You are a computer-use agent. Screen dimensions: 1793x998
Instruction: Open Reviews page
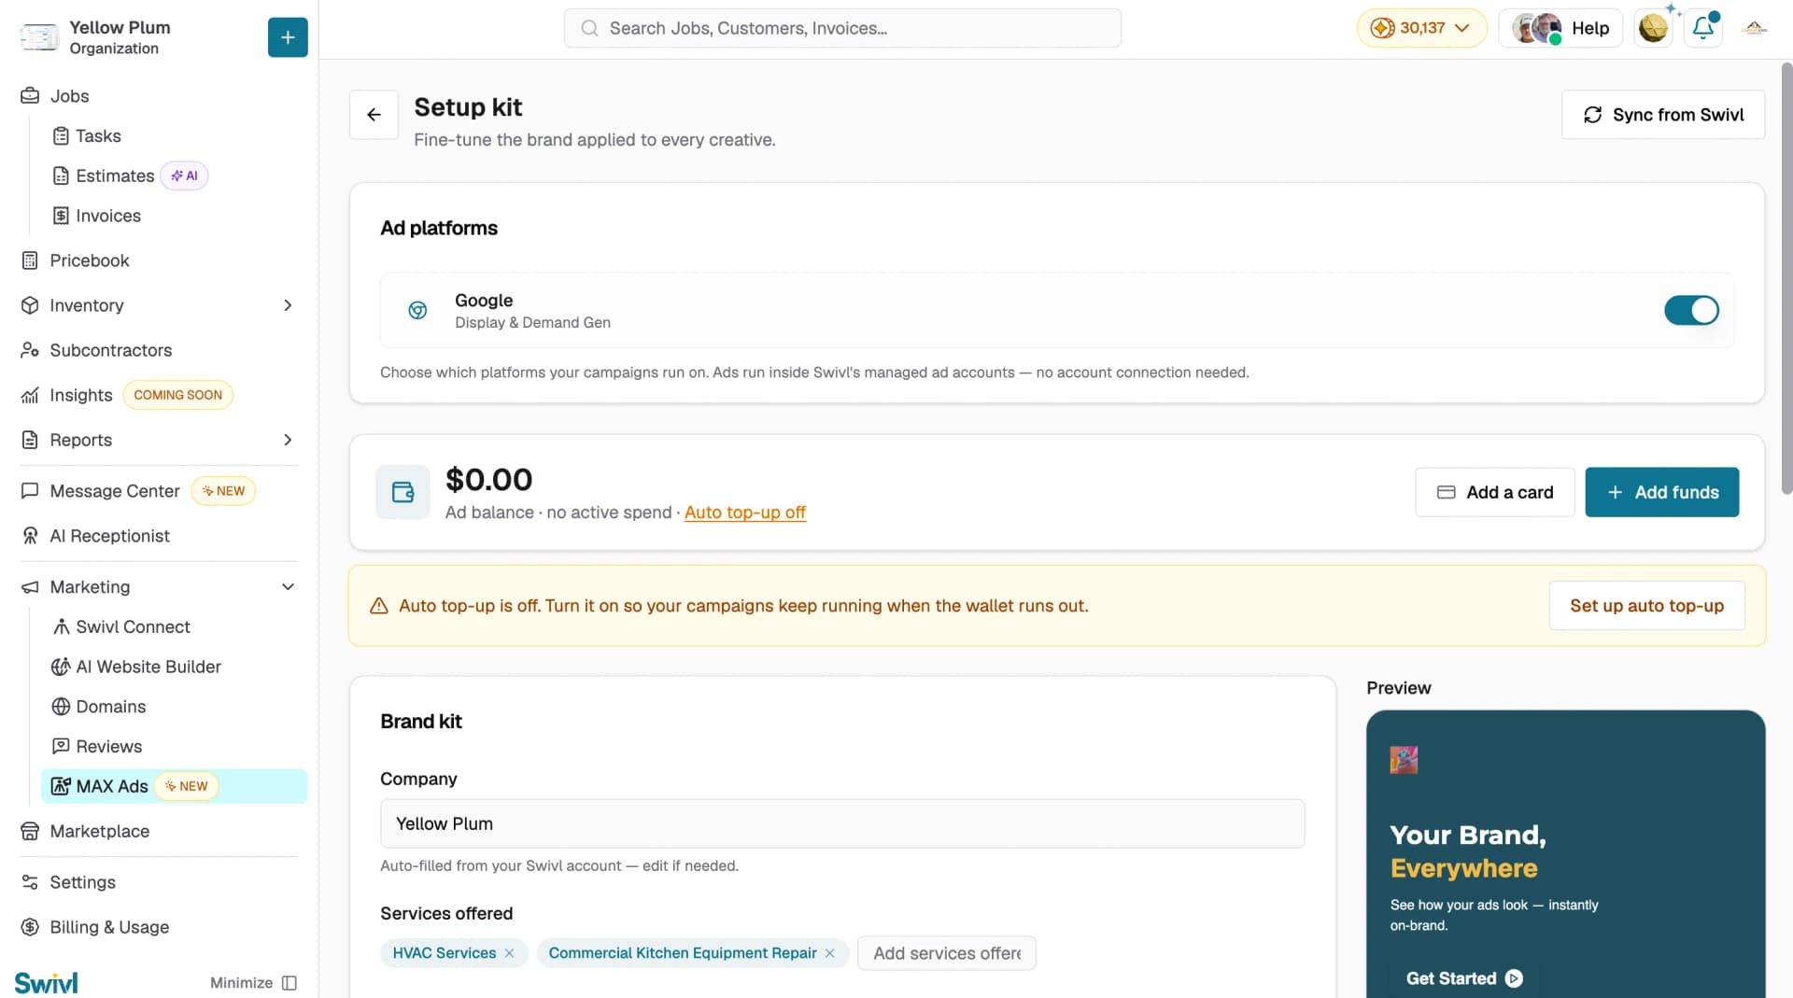click(x=108, y=747)
